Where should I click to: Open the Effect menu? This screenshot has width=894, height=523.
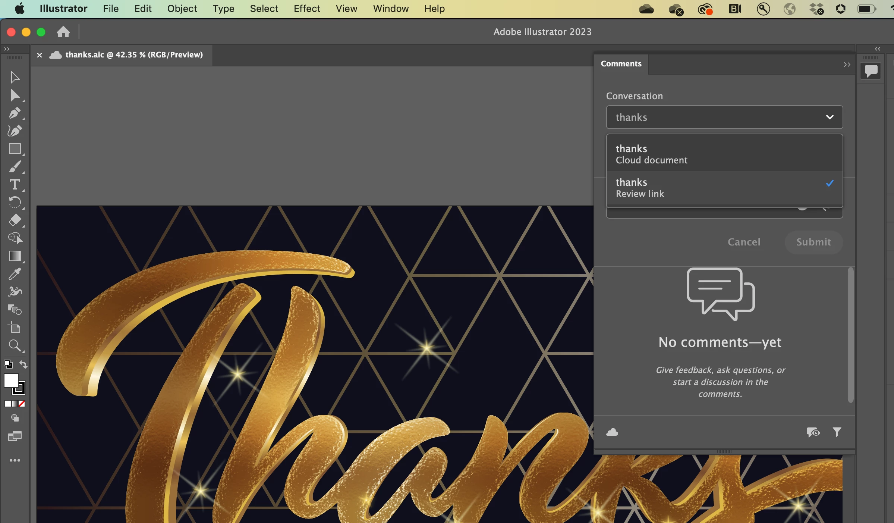pos(306,9)
